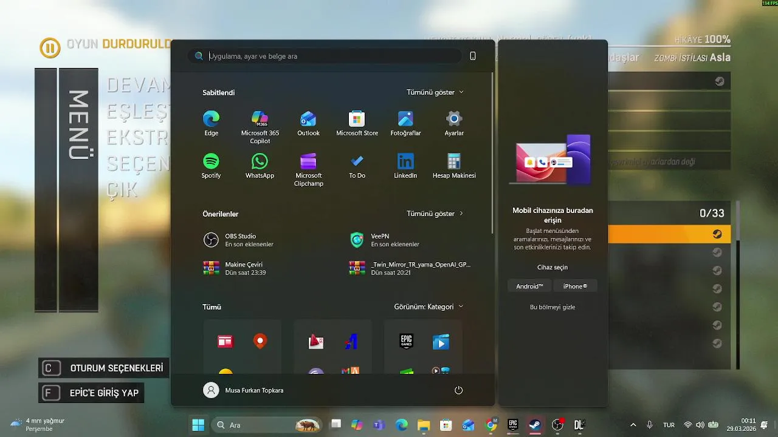Open Edge from pinned apps
The width and height of the screenshot is (778, 437).
coord(211,123)
